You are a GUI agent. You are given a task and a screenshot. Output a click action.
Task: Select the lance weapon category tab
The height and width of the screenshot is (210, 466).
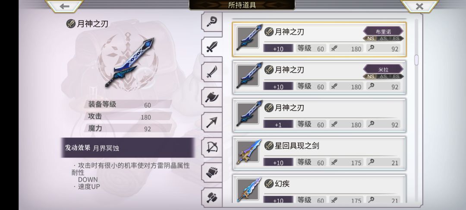pos(211,122)
